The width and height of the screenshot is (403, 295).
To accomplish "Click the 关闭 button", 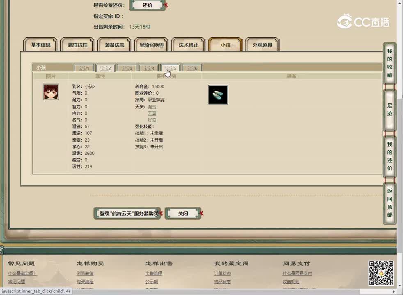I will coord(183,213).
